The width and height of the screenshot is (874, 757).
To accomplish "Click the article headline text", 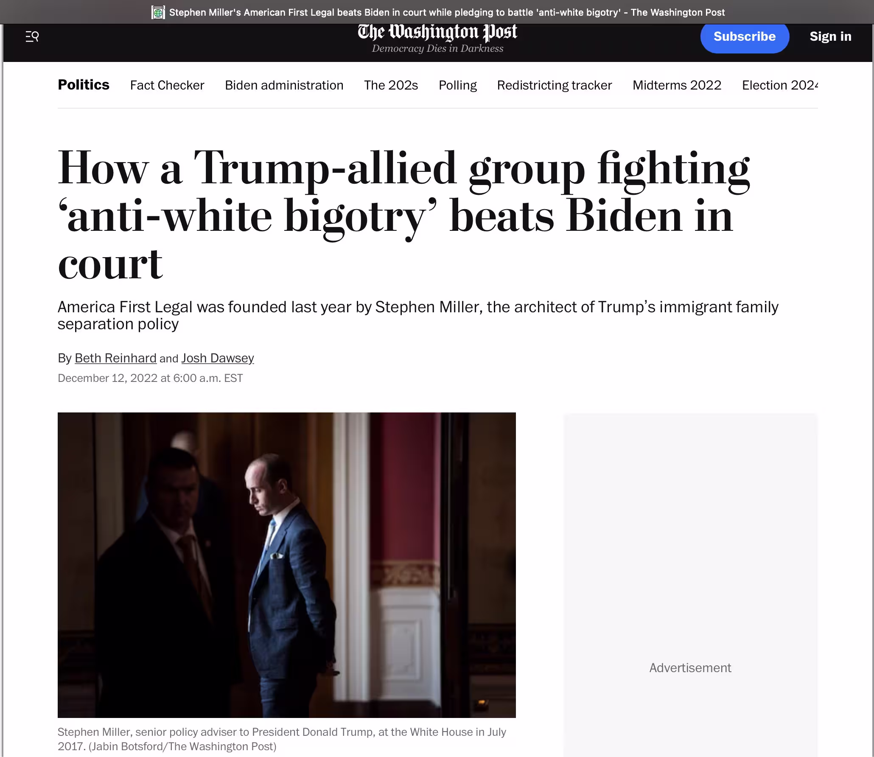I will click(404, 216).
